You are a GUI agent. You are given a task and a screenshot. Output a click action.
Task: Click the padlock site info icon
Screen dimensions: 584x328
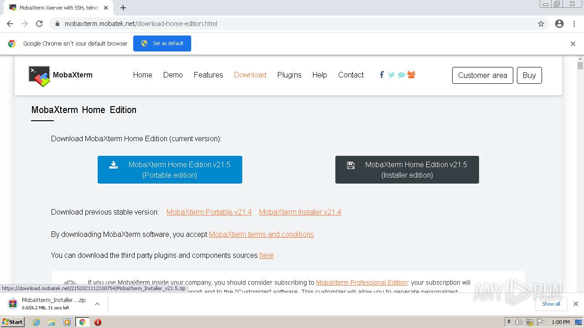click(57, 24)
